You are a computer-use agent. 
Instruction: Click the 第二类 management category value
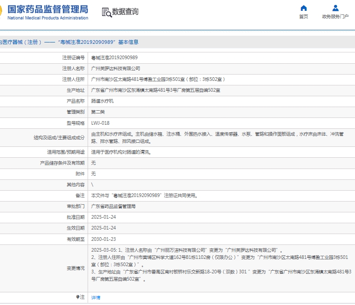click(x=98, y=112)
